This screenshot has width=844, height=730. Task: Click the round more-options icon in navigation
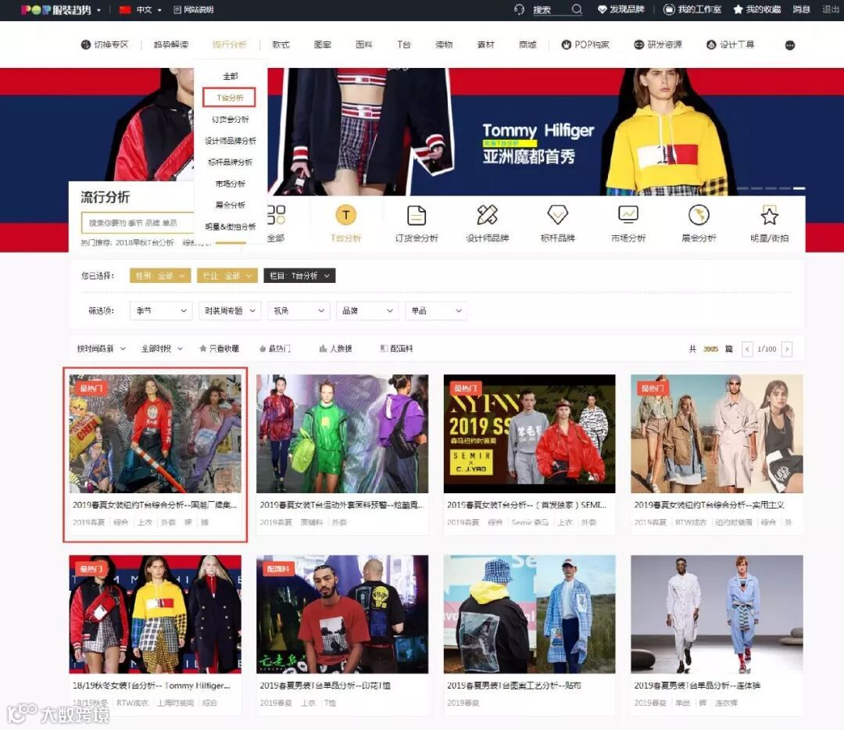pyautogui.click(x=789, y=45)
